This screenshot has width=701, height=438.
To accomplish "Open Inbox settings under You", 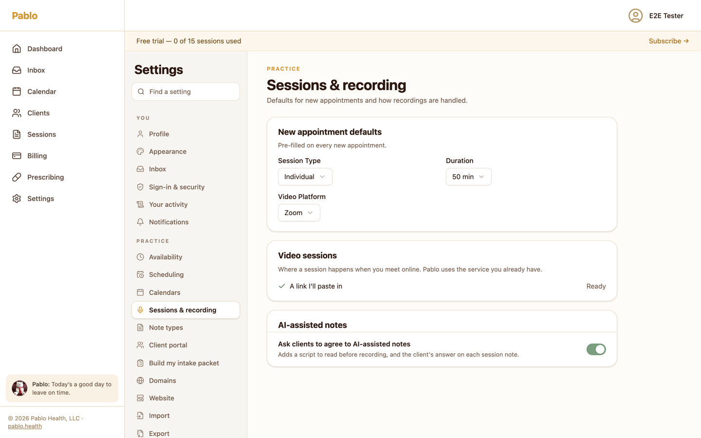I will (185, 169).
